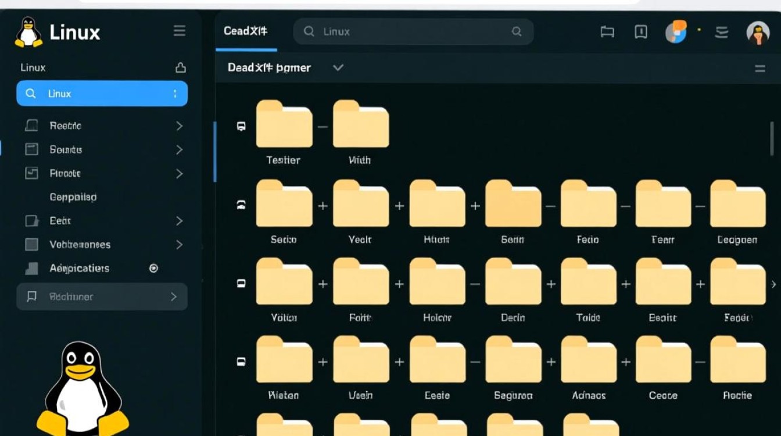Click the vertical scrollbar on right edge
This screenshot has width=781, height=436.
772,140
